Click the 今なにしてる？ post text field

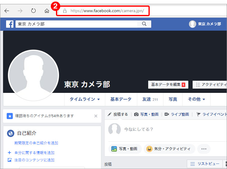138,129
